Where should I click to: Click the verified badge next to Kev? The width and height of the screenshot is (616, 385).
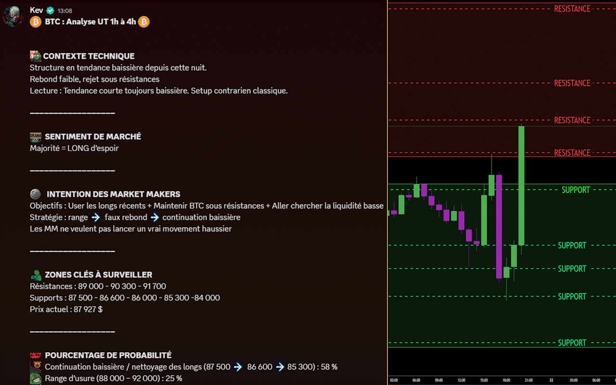[51, 11]
